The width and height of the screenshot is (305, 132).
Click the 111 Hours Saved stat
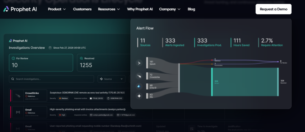point(240,42)
